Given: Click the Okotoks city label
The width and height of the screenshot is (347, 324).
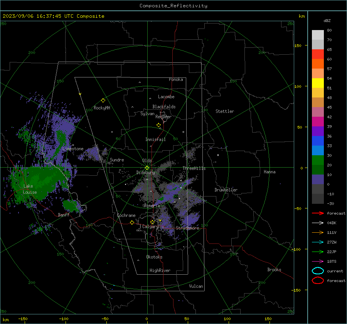Looking at the screenshot, I should coord(154,257).
